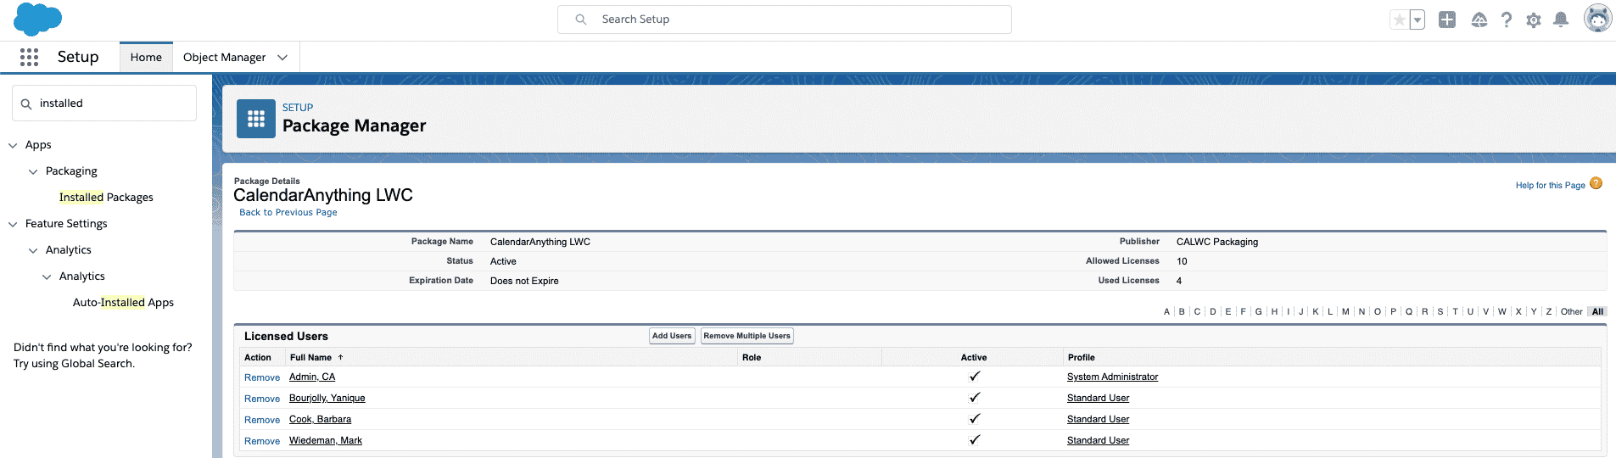This screenshot has width=1616, height=458.
Task: Open Auto-Installed Apps in sidebar
Action: coord(123,303)
